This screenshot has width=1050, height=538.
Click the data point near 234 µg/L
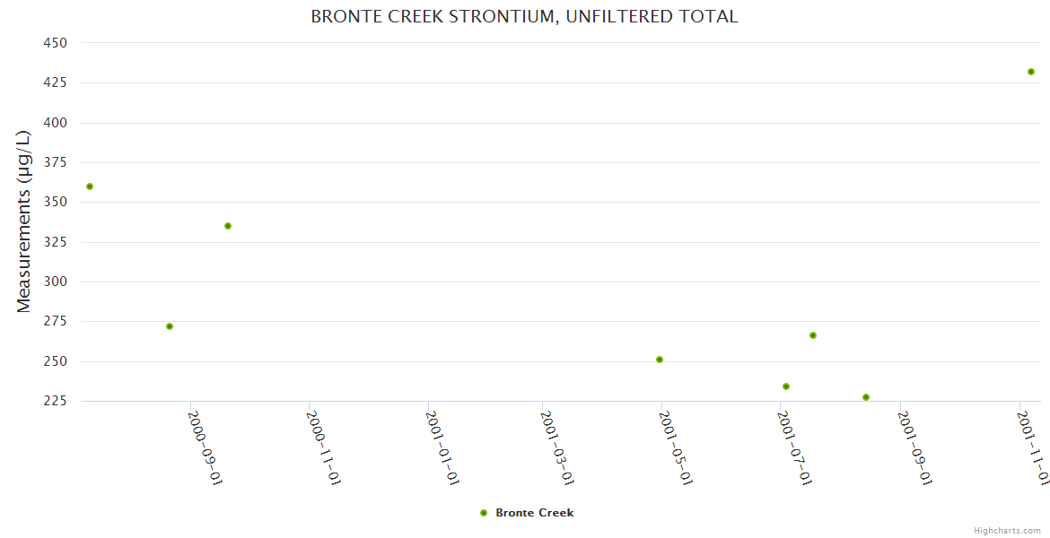click(786, 386)
